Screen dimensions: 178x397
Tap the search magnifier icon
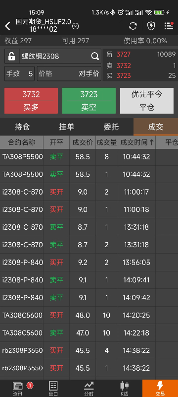(x=95, y=56)
